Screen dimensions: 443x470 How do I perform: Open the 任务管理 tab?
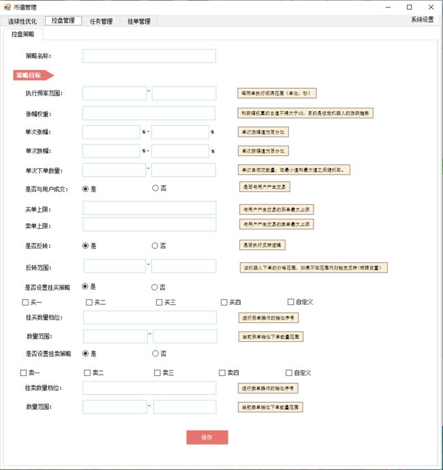101,21
